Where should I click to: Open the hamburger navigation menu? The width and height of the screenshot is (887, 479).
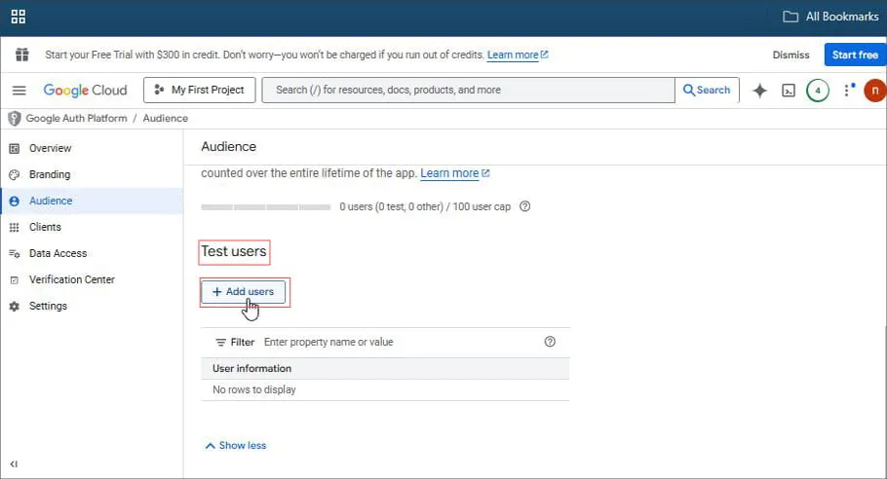pyautogui.click(x=19, y=91)
